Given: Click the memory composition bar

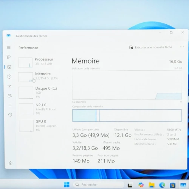Looking at the screenshot, I should (x=127, y=115).
